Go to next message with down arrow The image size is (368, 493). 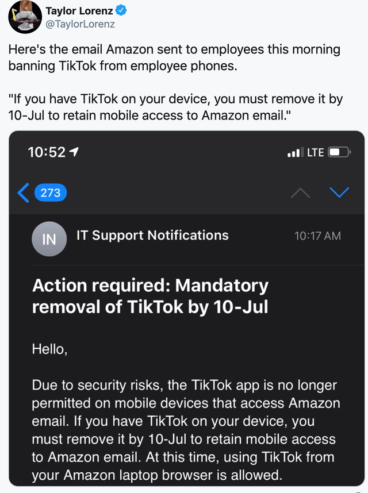(339, 192)
